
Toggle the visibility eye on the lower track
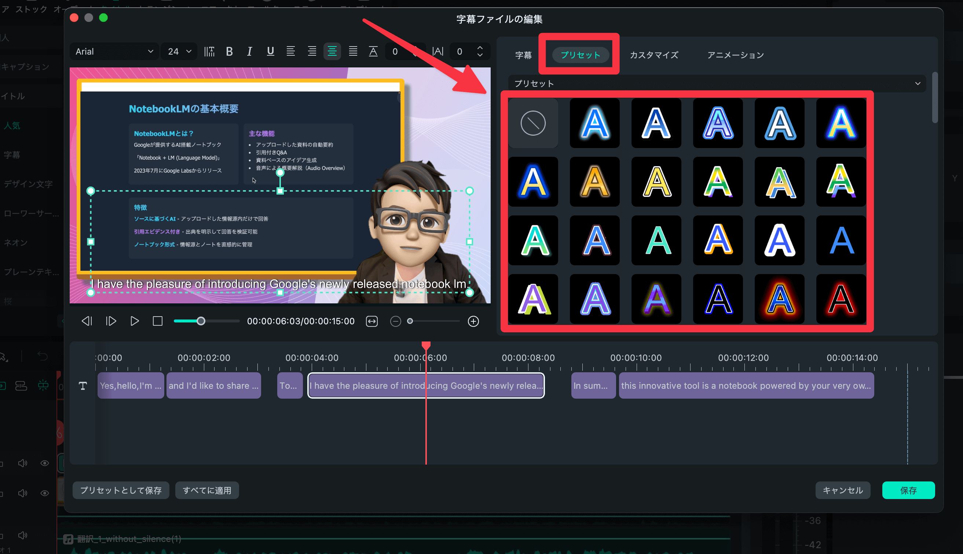click(x=44, y=493)
